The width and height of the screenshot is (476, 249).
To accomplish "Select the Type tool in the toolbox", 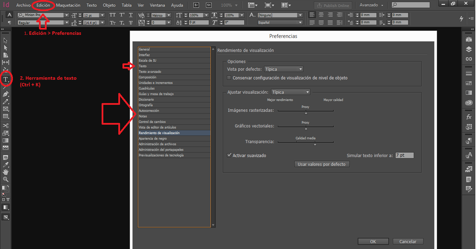I will (6, 79).
